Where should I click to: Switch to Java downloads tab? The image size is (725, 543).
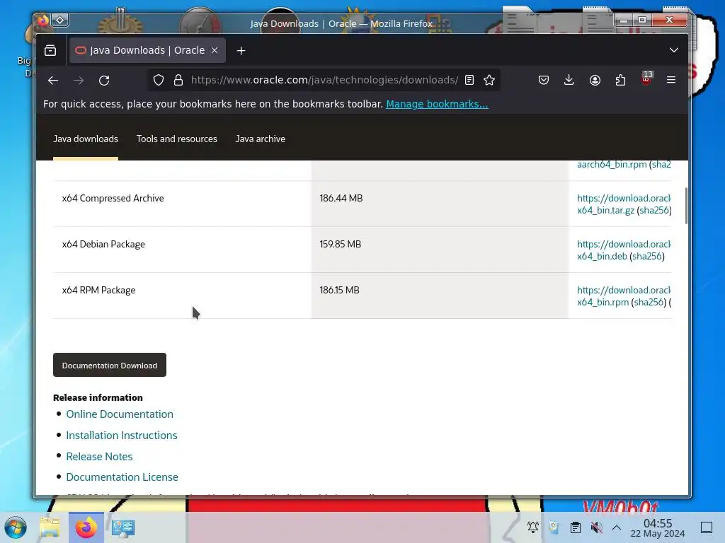86,139
